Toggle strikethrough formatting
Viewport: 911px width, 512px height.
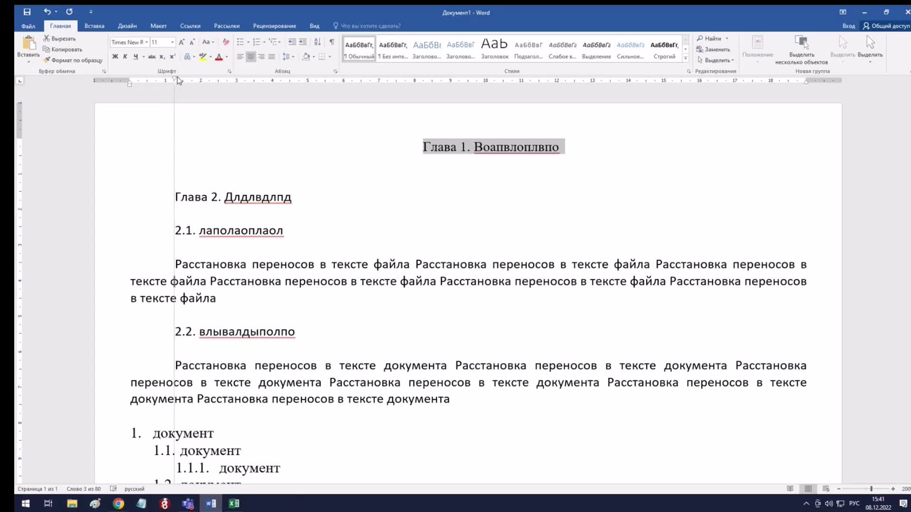(x=152, y=56)
